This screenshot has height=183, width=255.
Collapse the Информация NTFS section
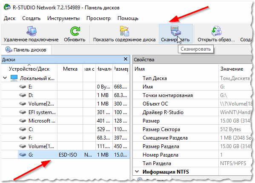pos(137,172)
